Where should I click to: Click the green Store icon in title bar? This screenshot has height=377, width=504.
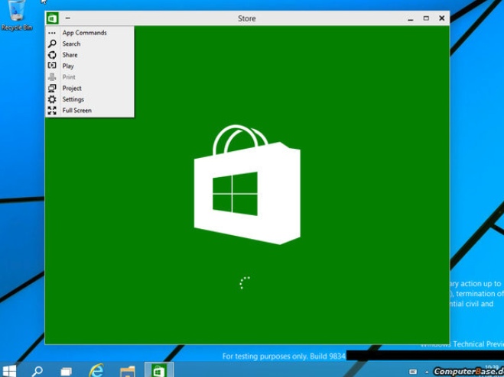(x=52, y=18)
